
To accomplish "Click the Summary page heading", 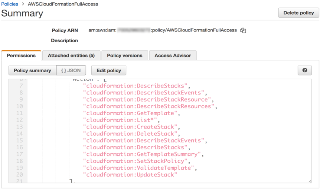I will 22,13.
